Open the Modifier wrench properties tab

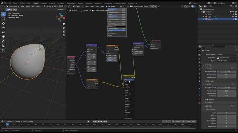(x=199, y=81)
